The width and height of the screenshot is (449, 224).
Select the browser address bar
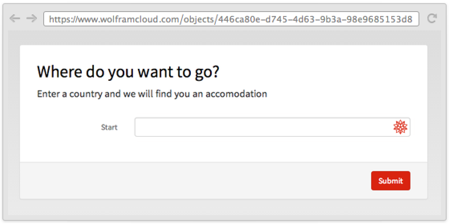click(x=231, y=19)
